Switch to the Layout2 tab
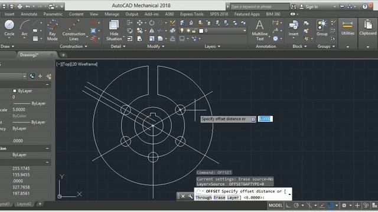 point(24,204)
